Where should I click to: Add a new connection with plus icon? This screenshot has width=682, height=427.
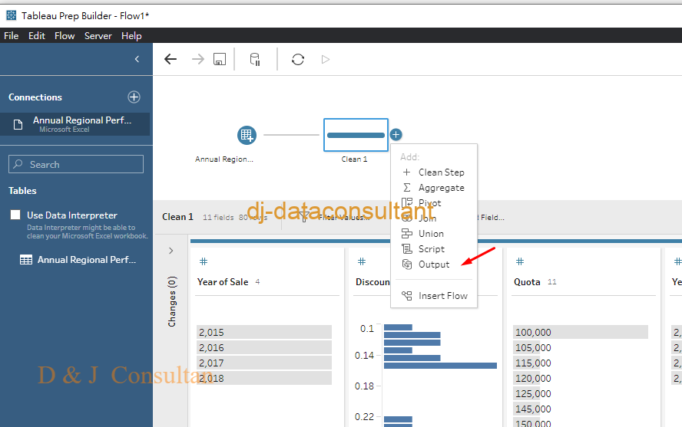point(134,97)
